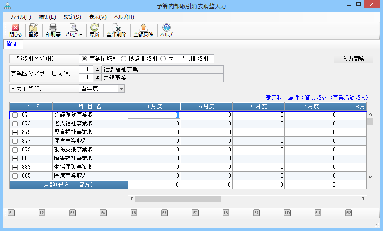Click the horizontal scrollbar thumb under the table
Viewport: 383px width, 231px height.
(x=177, y=199)
